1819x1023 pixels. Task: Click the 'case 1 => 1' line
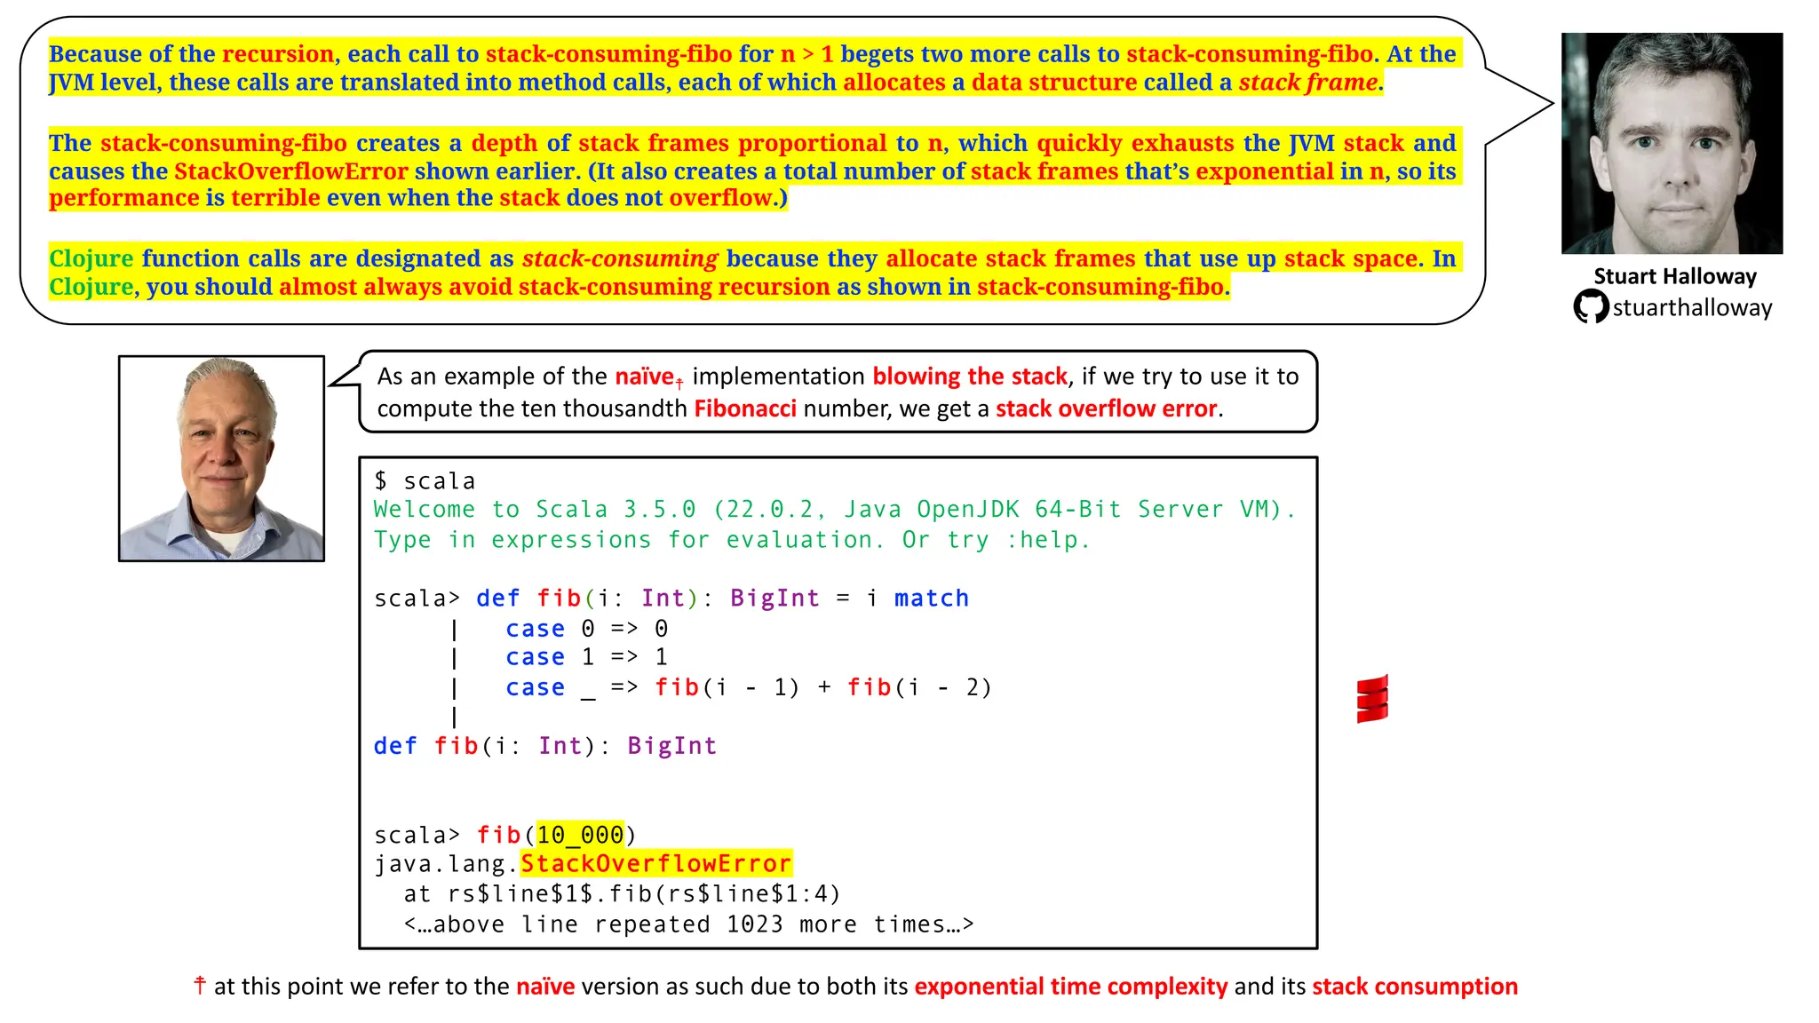click(586, 657)
